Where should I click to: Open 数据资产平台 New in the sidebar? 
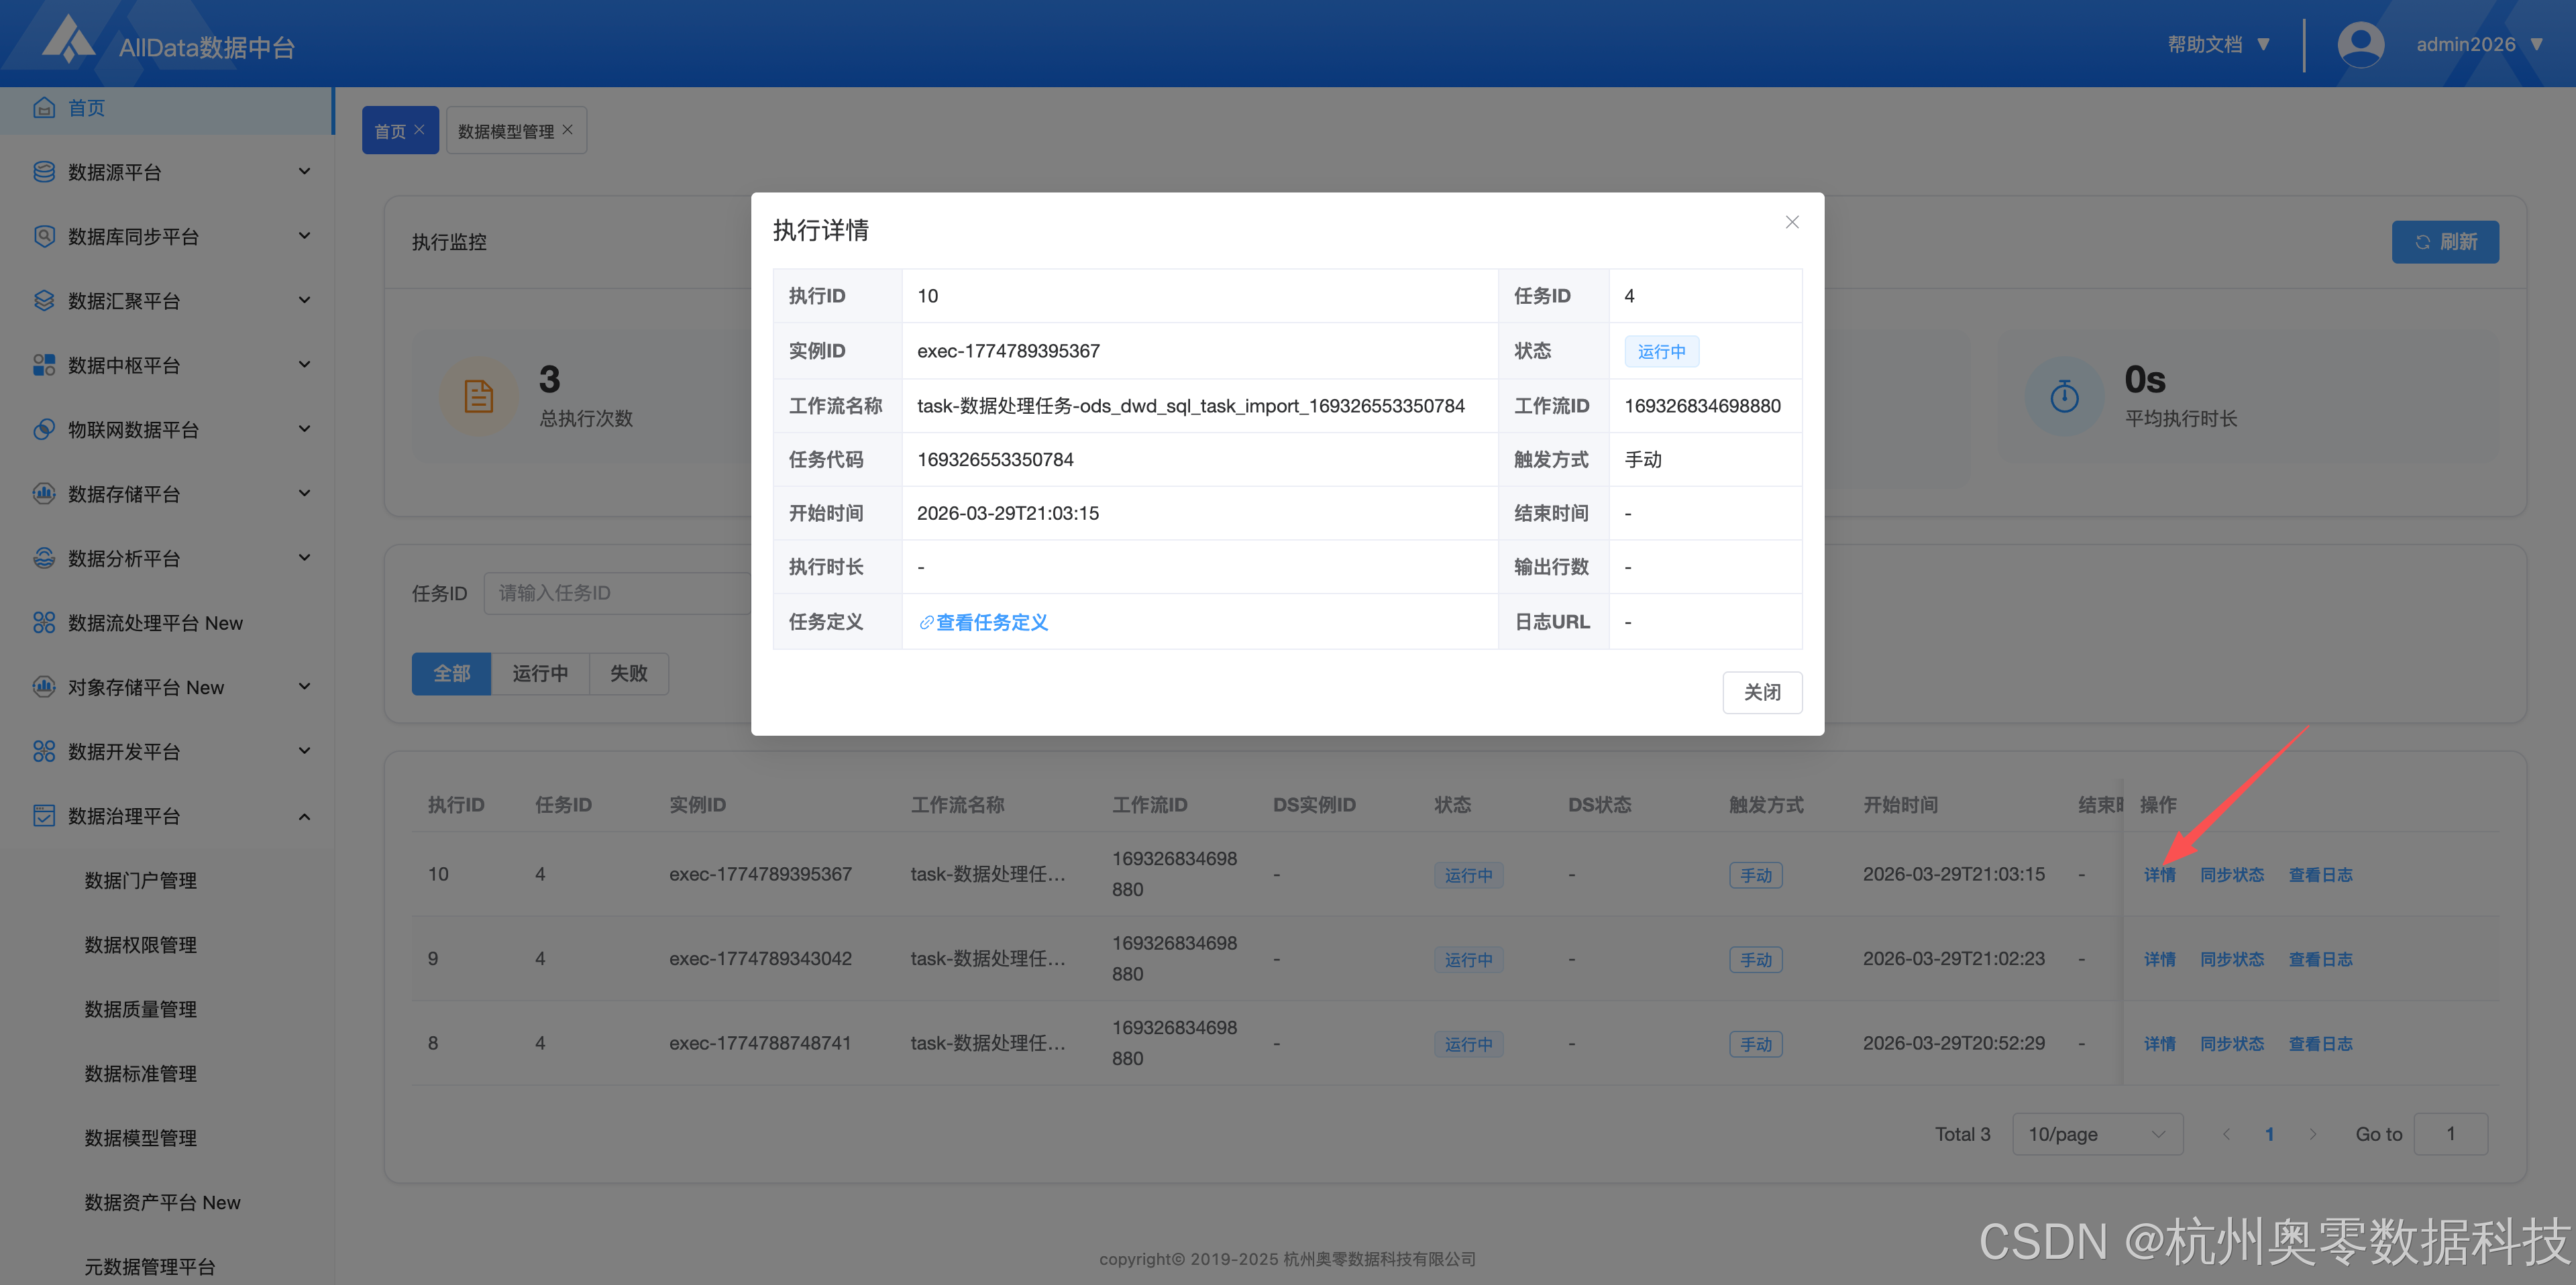(x=162, y=1202)
